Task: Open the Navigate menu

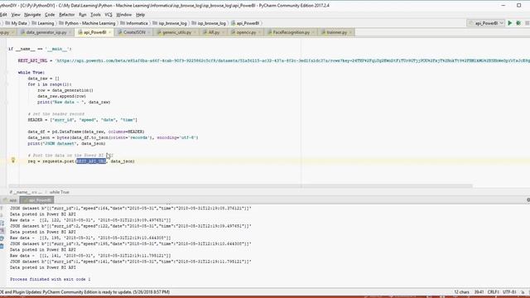Action: point(32,15)
